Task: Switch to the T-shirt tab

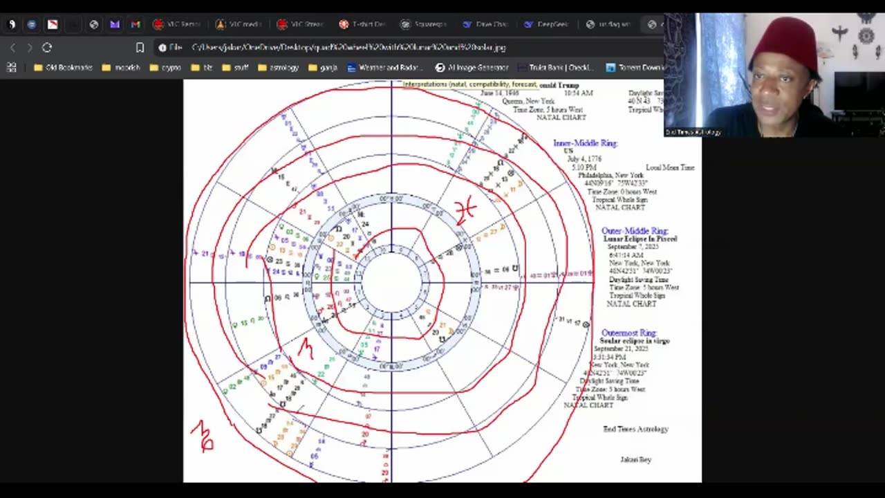Action: [x=363, y=24]
